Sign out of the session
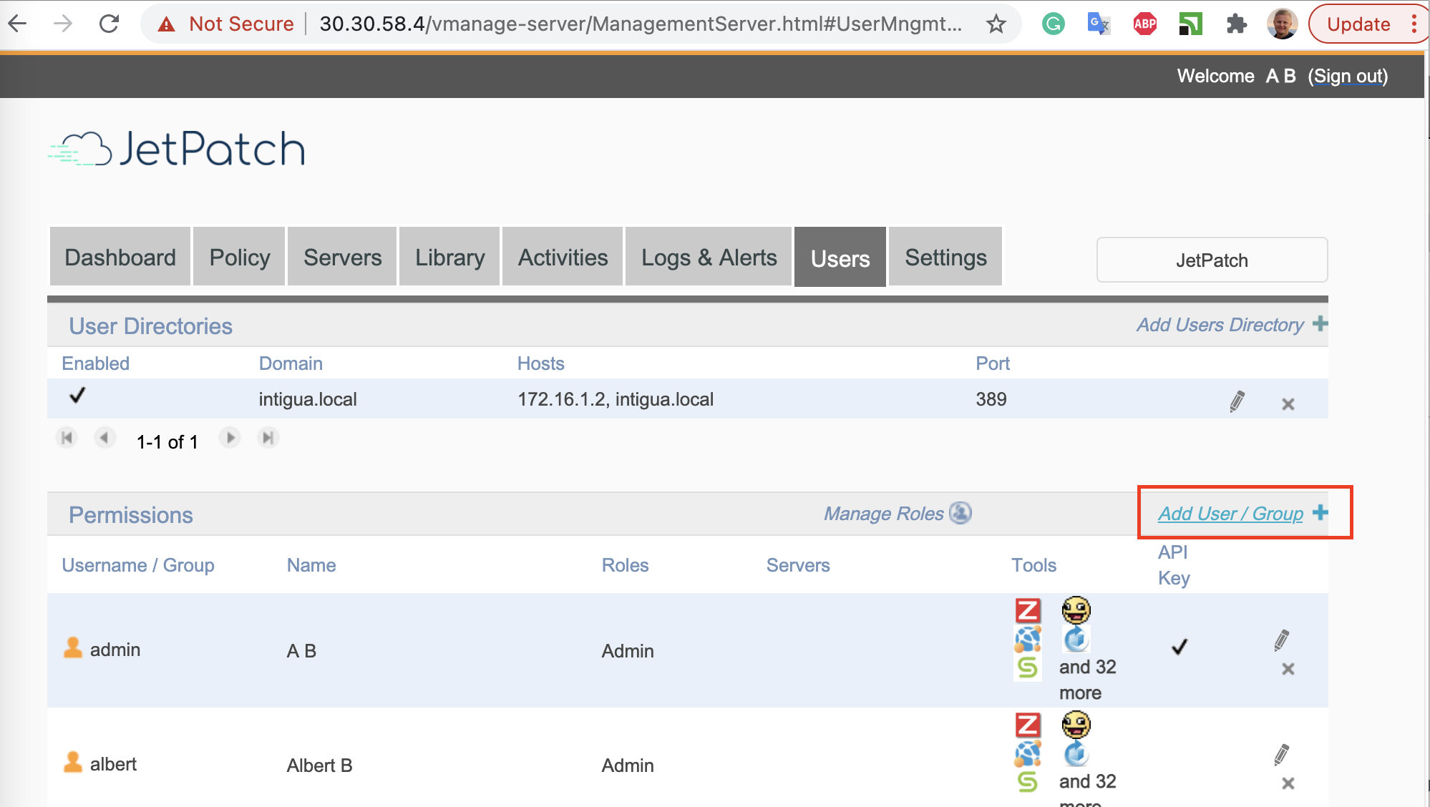1430x807 pixels. pos(1348,76)
